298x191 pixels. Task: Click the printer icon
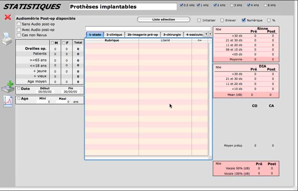point(7,39)
